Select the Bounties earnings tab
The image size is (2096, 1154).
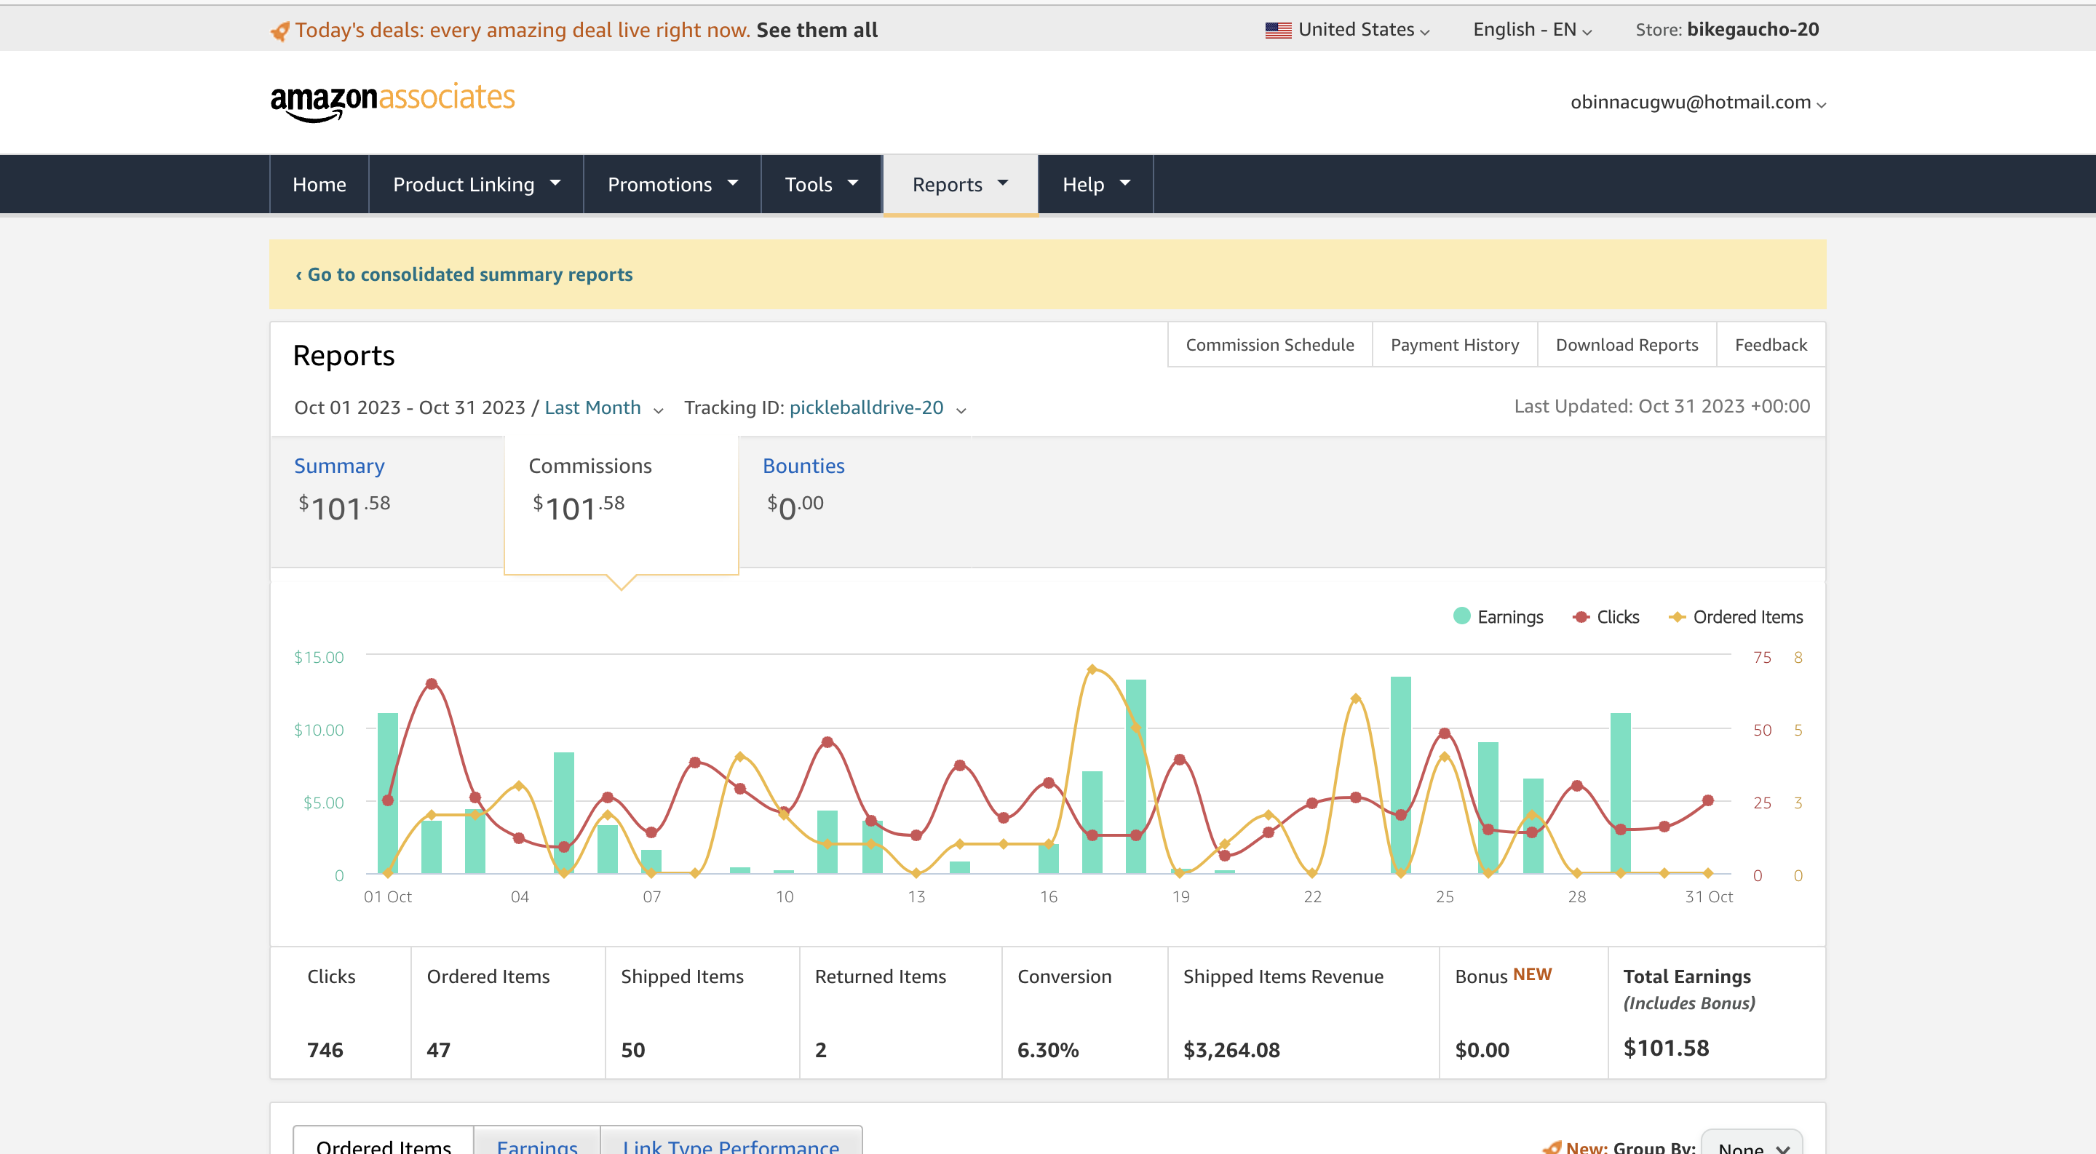[854, 502]
